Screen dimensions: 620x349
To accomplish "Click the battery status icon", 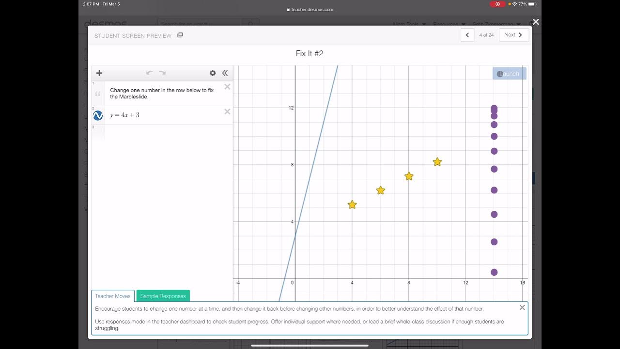I will pos(532,4).
